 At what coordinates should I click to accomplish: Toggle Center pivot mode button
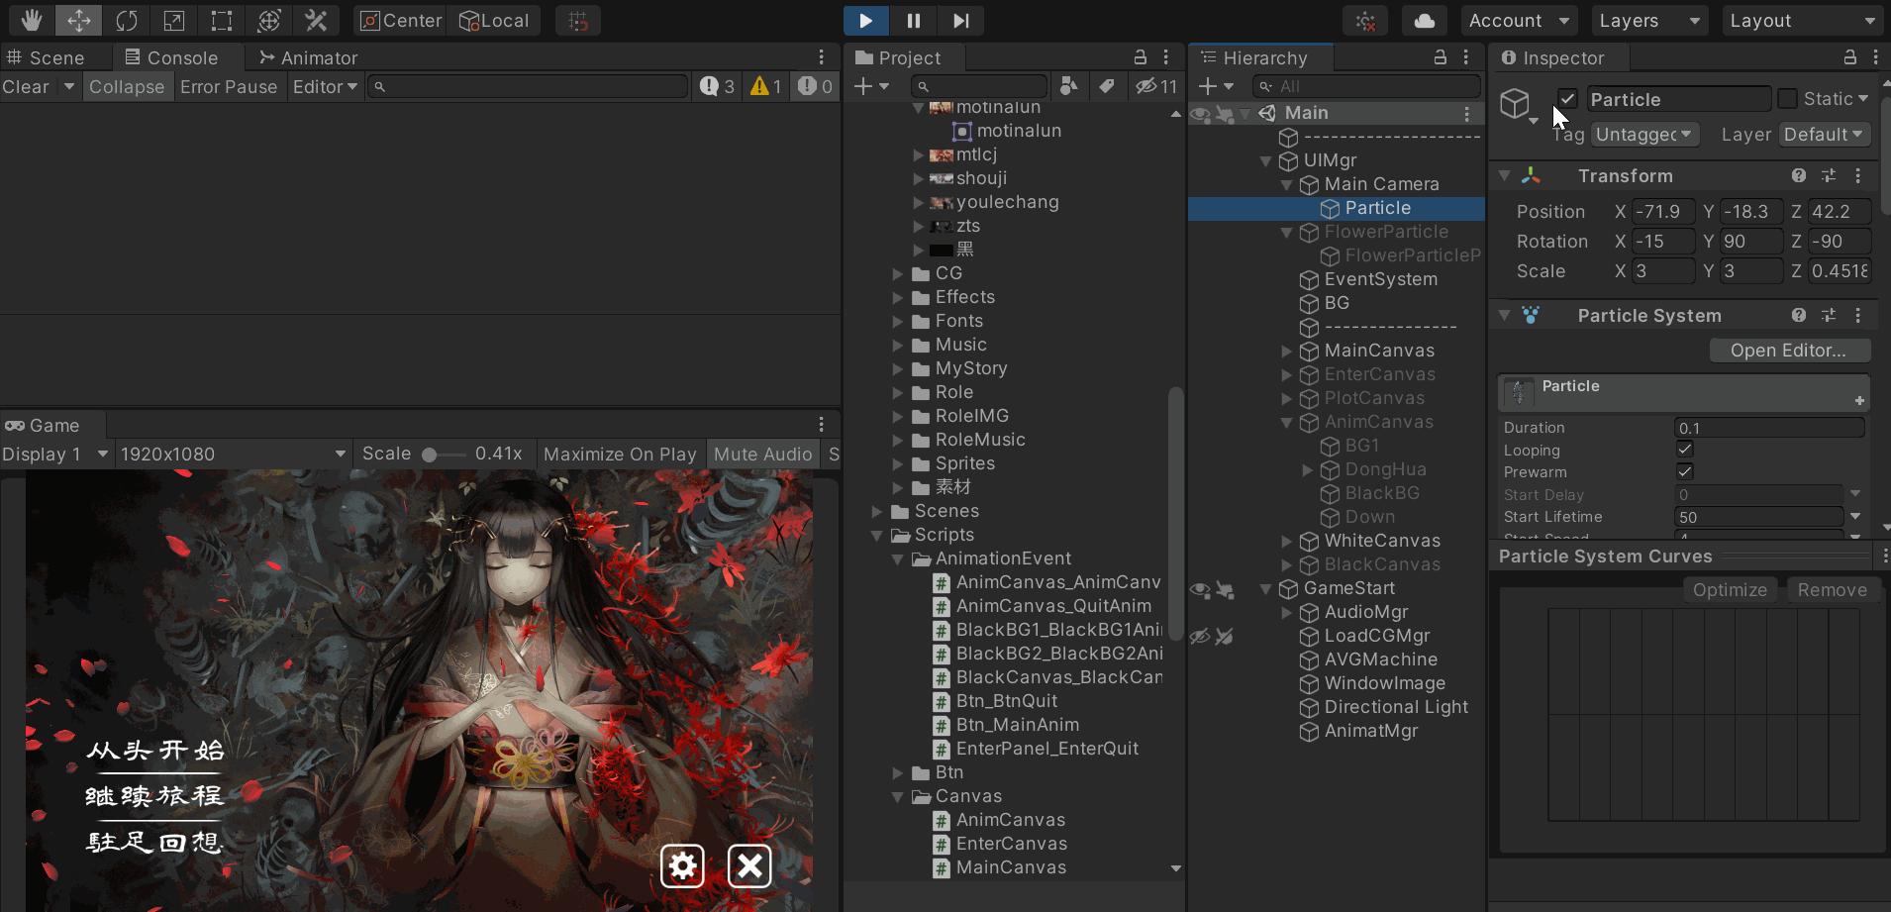400,20
